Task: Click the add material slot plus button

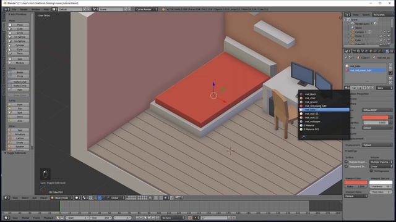Action: [x=390, y=65]
